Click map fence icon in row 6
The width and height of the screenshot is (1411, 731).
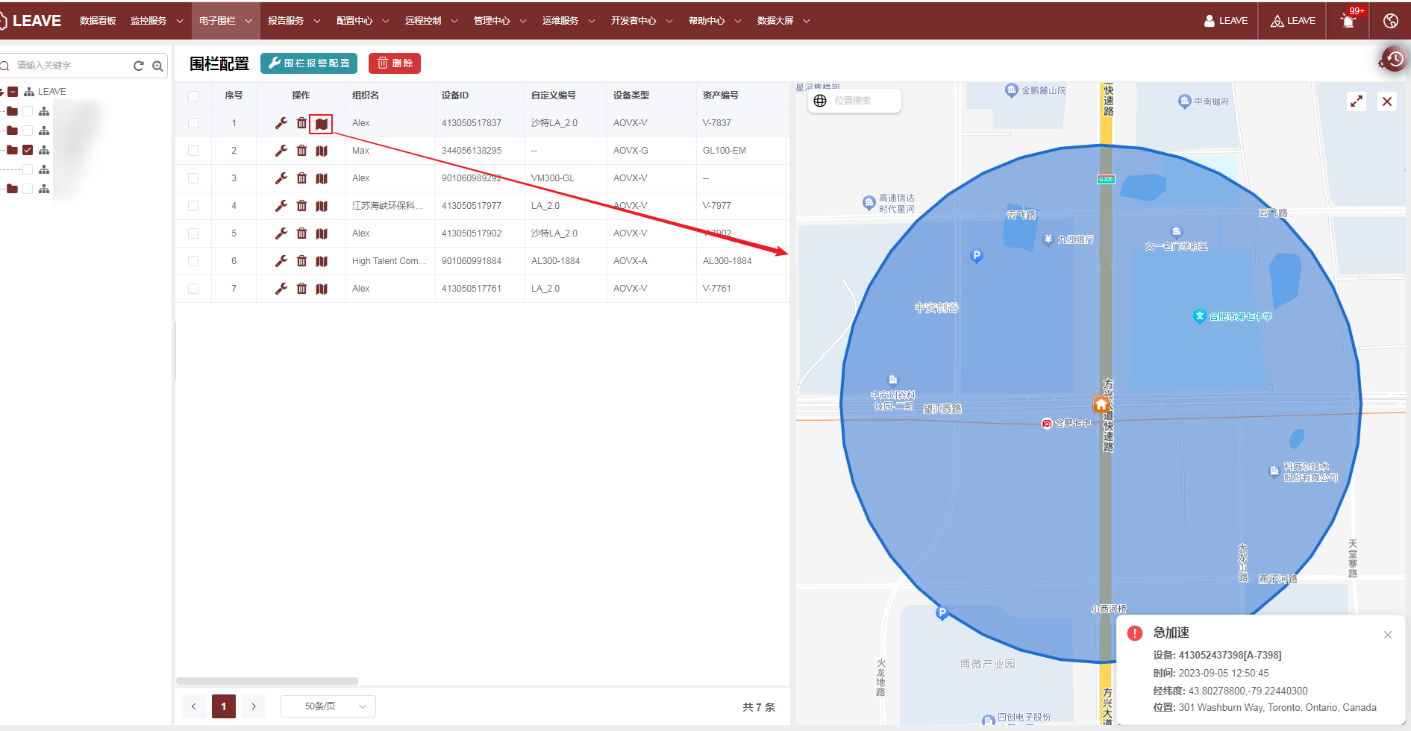tap(322, 261)
